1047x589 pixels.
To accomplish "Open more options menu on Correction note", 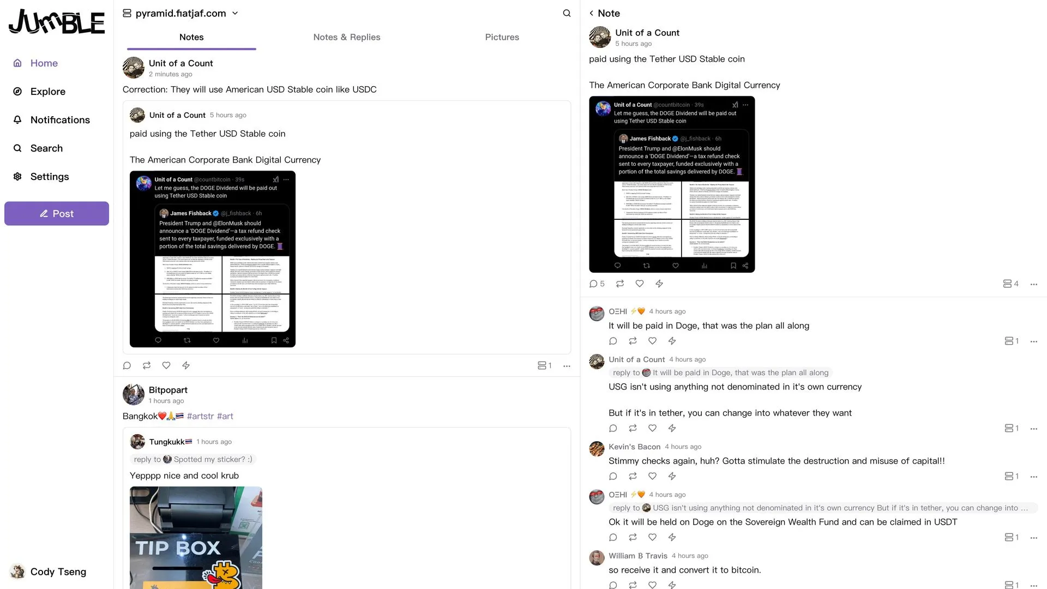I will [567, 366].
